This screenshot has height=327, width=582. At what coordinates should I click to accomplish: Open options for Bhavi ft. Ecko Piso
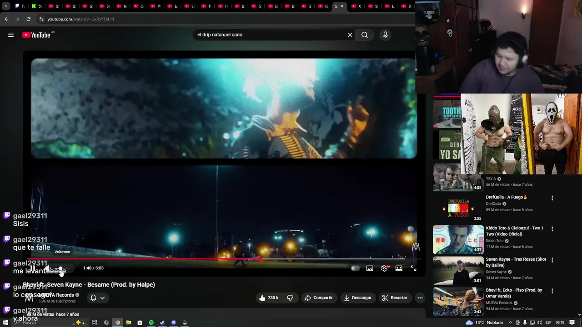pos(552,291)
